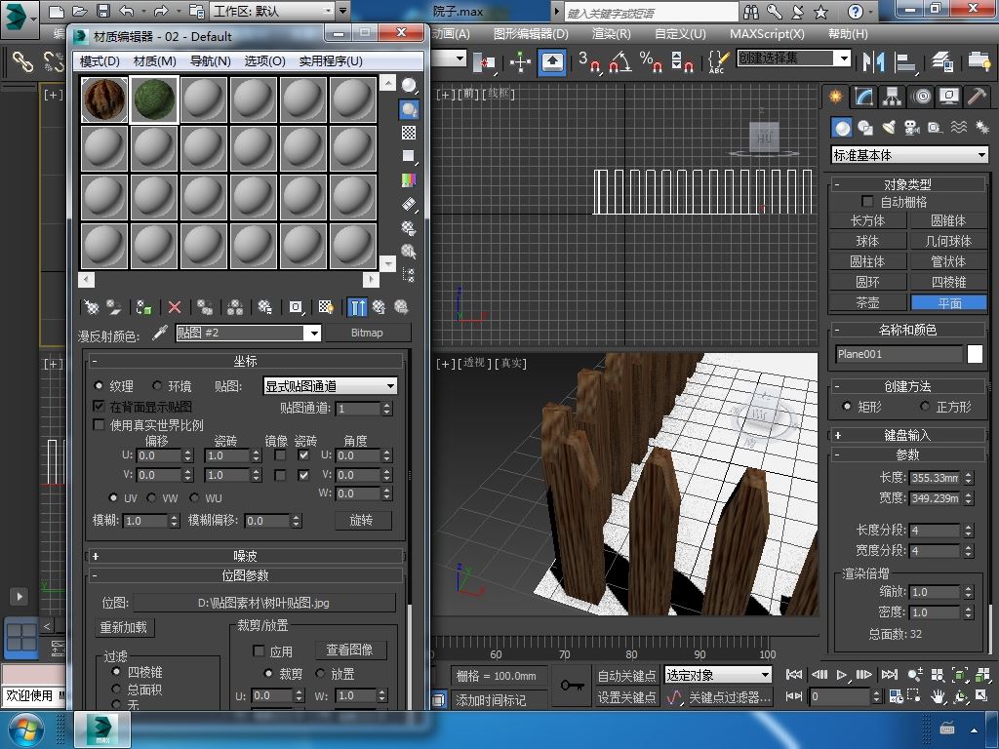Click Go to Parent icon in material editor
This screenshot has width=999, height=749.
point(379,307)
